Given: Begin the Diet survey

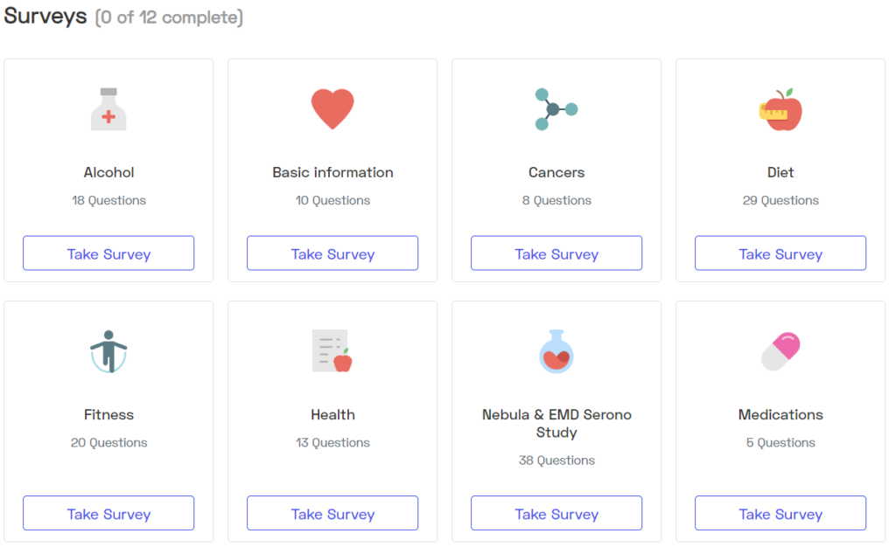Looking at the screenshot, I should [780, 253].
